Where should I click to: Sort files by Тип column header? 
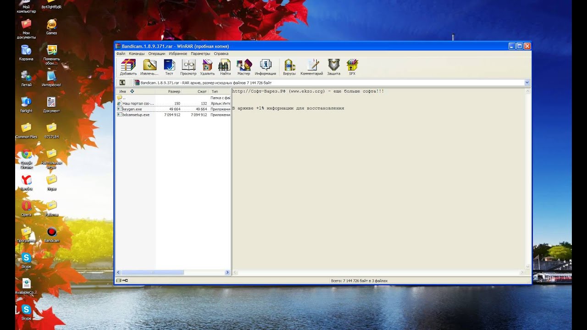(220, 92)
